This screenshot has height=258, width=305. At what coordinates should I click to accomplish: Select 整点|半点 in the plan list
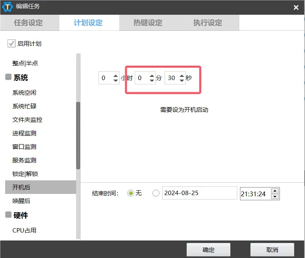coord(25,63)
